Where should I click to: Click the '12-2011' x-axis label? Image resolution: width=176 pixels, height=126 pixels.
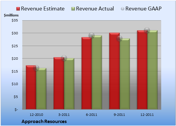[x=147, y=115]
